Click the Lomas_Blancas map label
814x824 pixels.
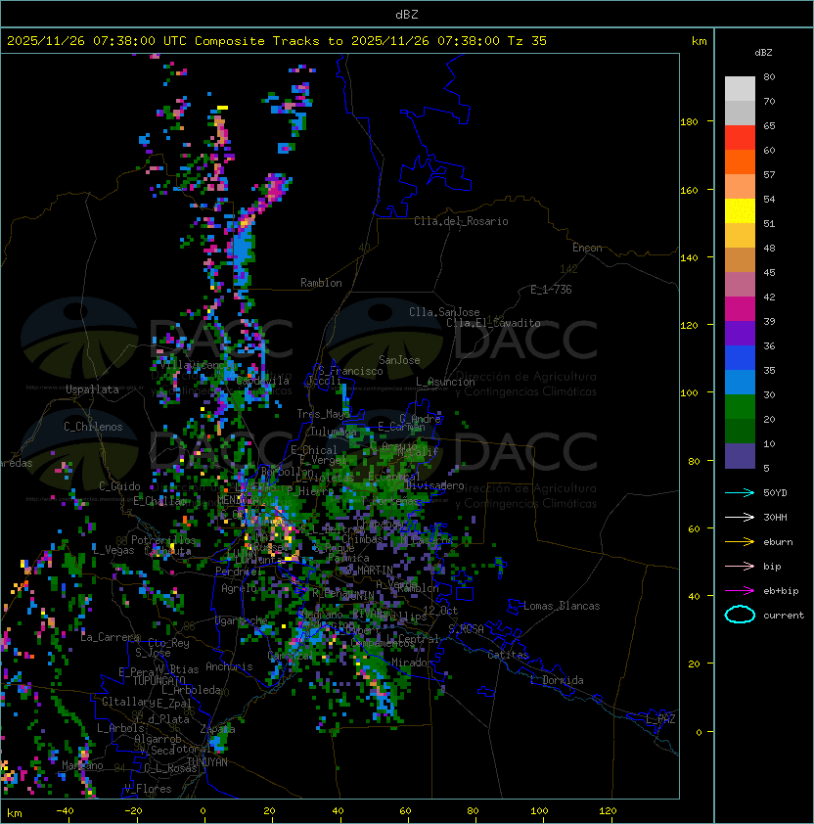(562, 606)
